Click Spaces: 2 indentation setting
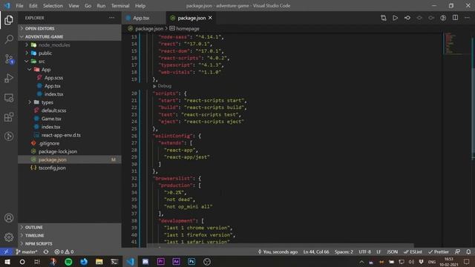Viewport: 475px width, 267px height. point(344,252)
